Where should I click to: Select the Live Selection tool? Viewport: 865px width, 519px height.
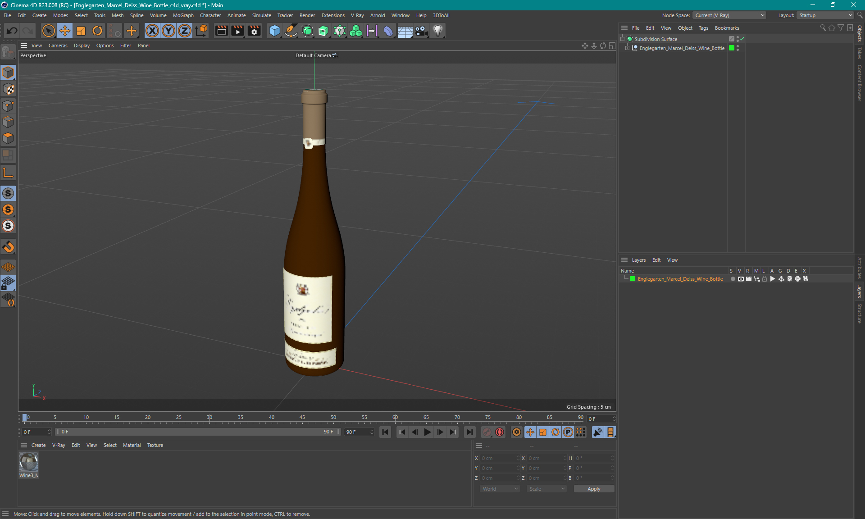[x=48, y=31]
